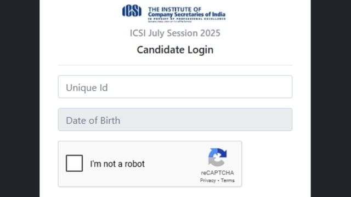Click the "I'm not a robot" label text

[x=117, y=164]
